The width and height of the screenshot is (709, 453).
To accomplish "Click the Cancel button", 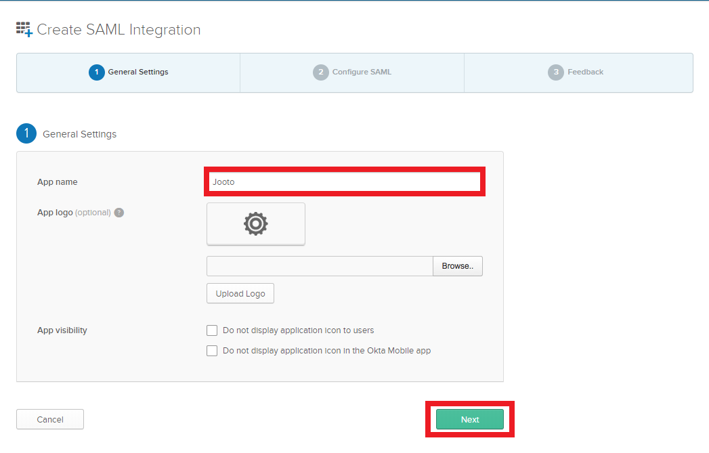I will coord(50,420).
